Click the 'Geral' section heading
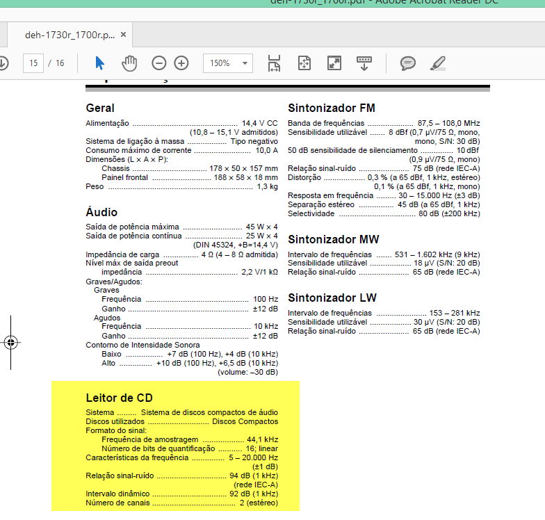Viewport: 545px width, 520px height. click(100, 108)
